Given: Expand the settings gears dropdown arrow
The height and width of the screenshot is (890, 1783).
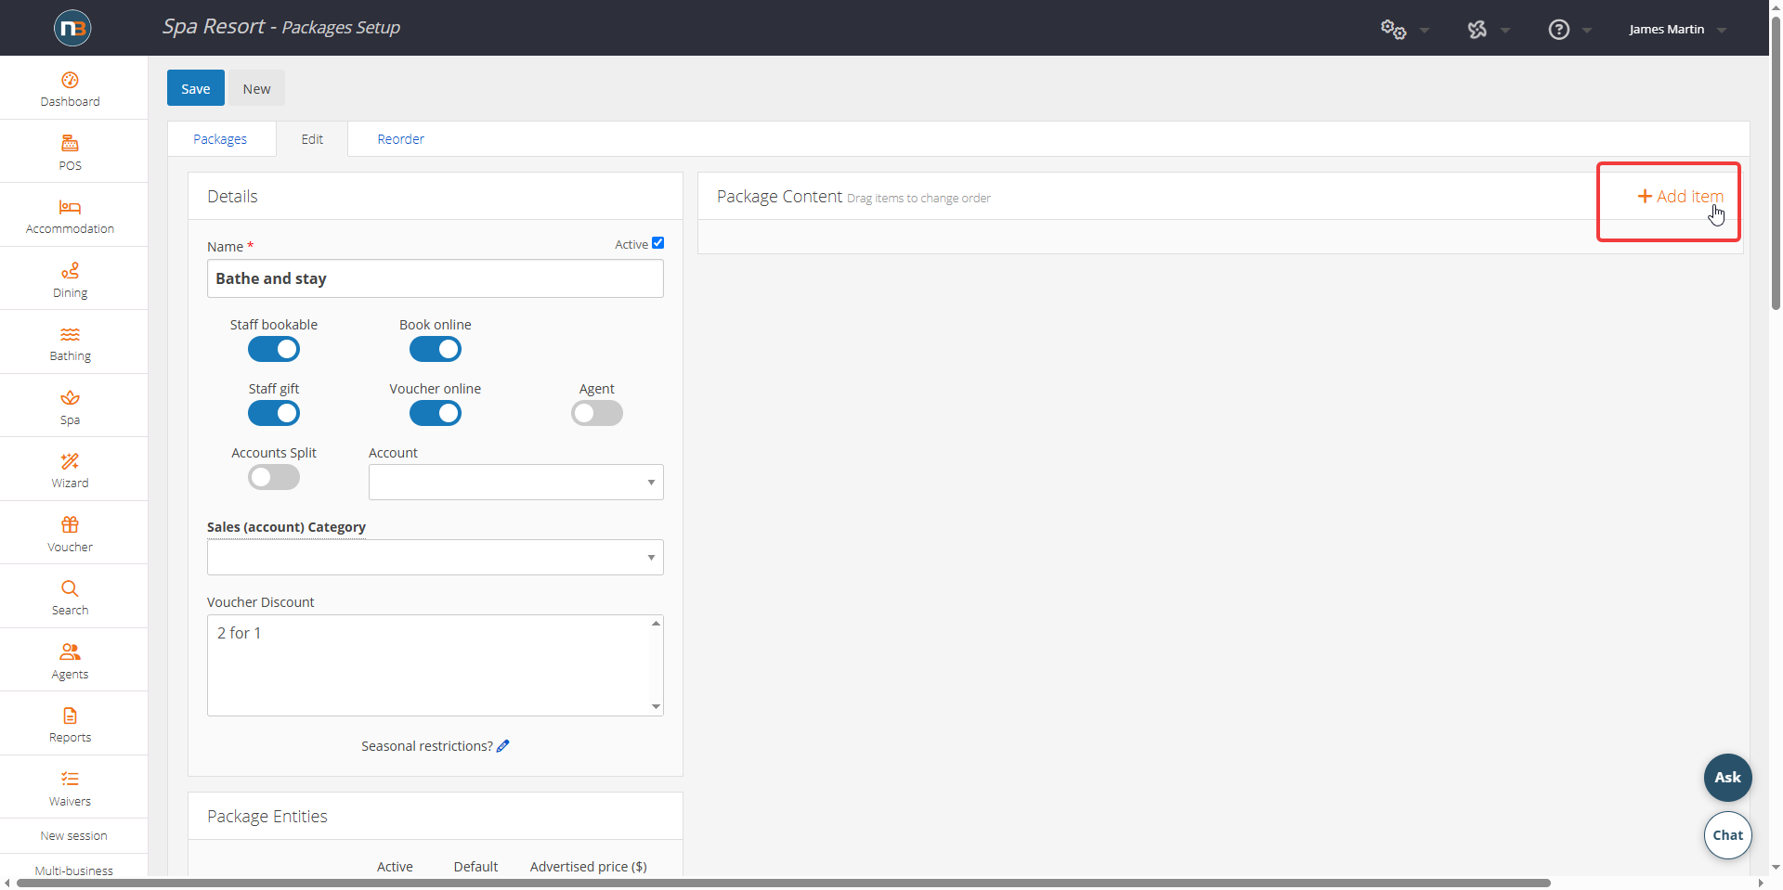Looking at the screenshot, I should click(x=1425, y=31).
